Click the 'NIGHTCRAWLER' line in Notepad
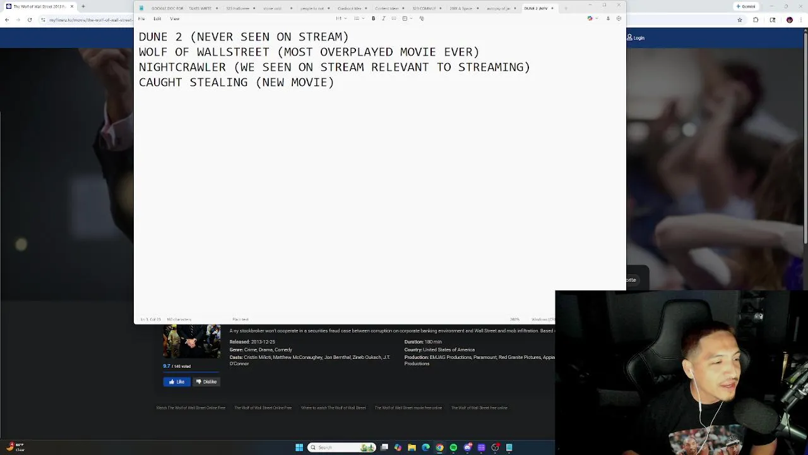Screen dimensions: 808x455 [335, 67]
